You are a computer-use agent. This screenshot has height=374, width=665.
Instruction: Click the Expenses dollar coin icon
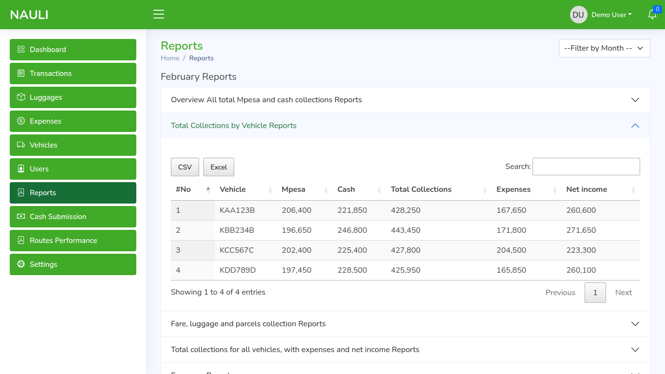click(x=21, y=121)
